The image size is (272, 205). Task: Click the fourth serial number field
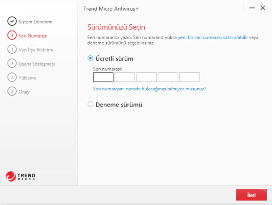168,77
